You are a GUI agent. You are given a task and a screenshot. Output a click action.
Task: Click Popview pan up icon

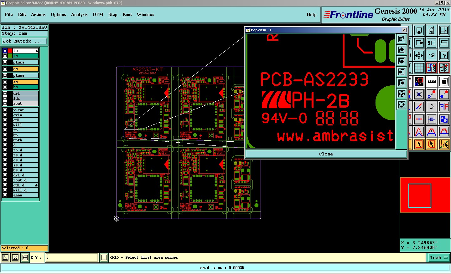tap(402, 50)
